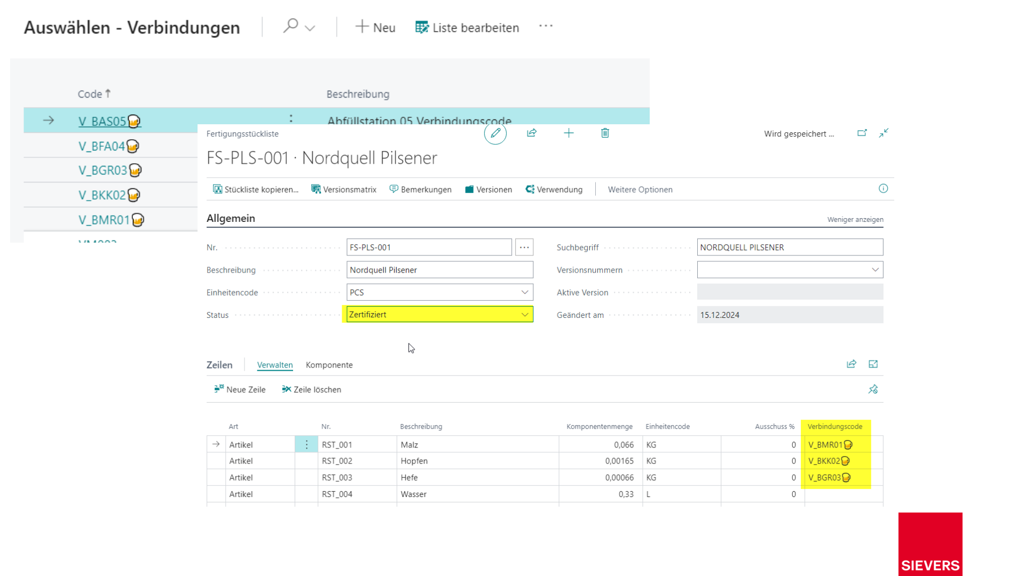Open the more options ellipsis in header

(546, 26)
